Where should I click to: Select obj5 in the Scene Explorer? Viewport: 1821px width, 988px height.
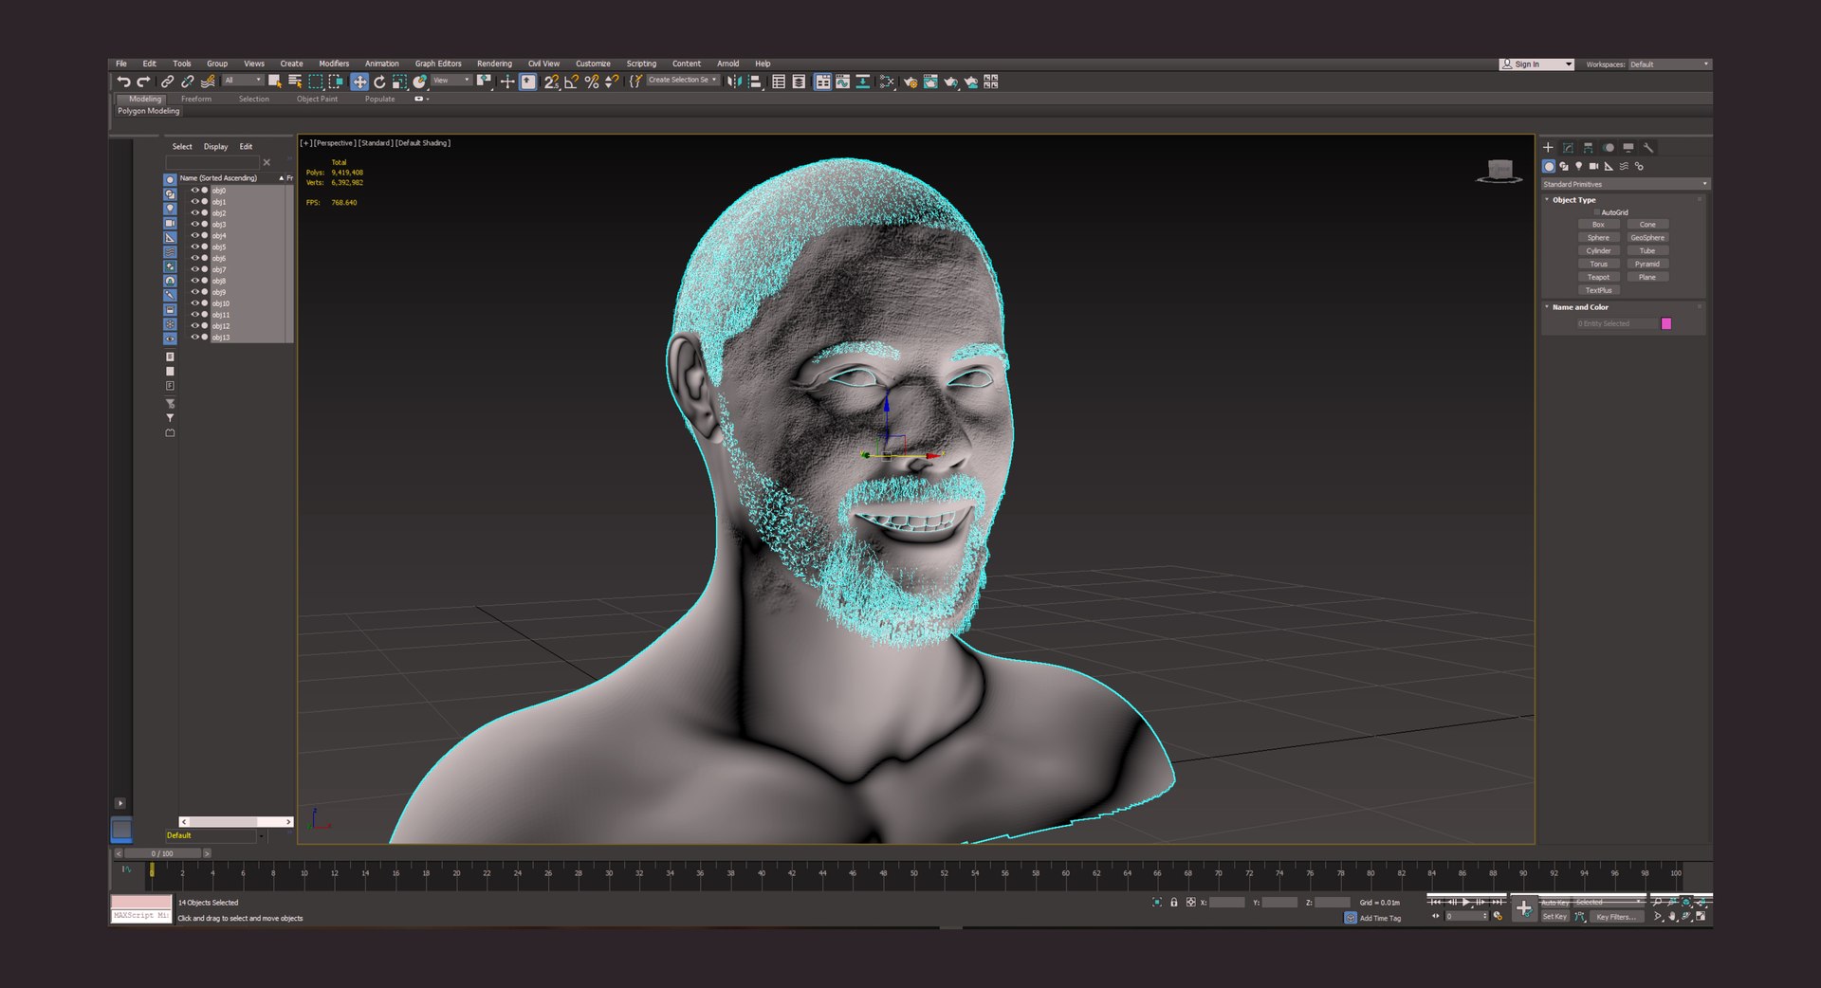(219, 247)
